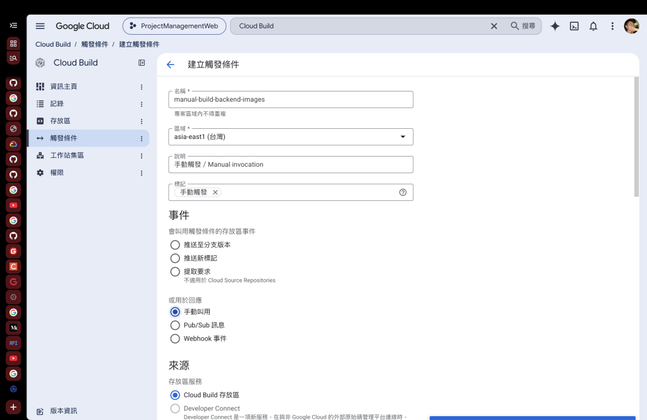Add a new tab with the plus icon
647x420 pixels.
13,407
